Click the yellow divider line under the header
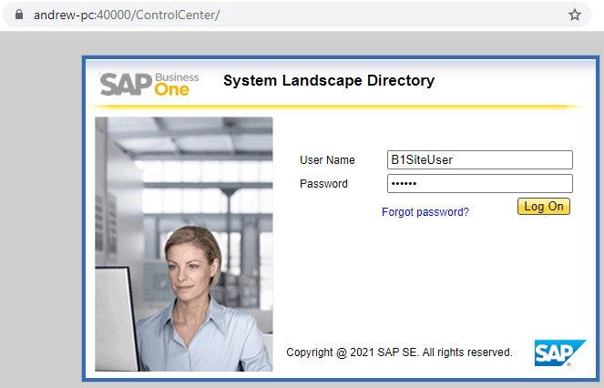Image resolution: width=604 pixels, height=388 pixels. [x=337, y=107]
